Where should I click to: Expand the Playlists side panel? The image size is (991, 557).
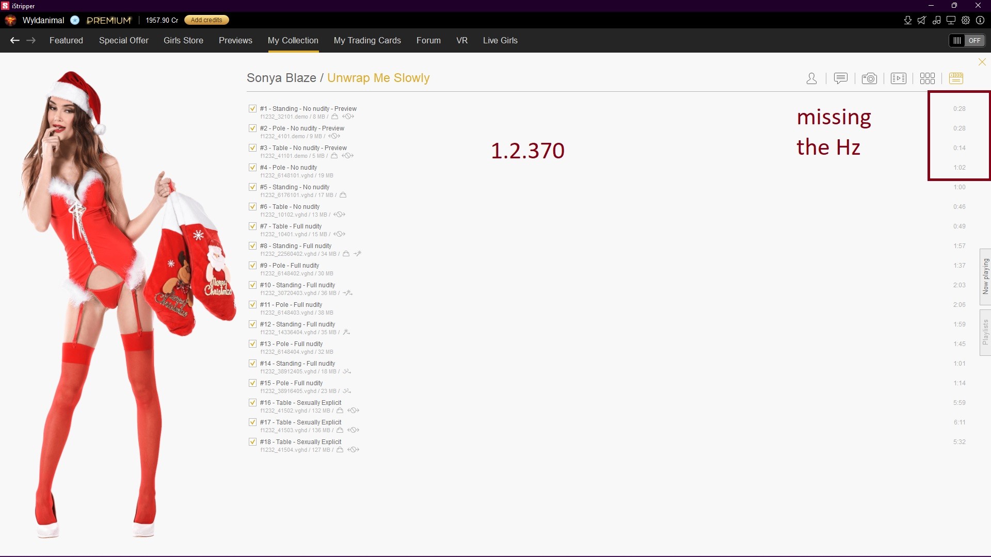coord(985,332)
